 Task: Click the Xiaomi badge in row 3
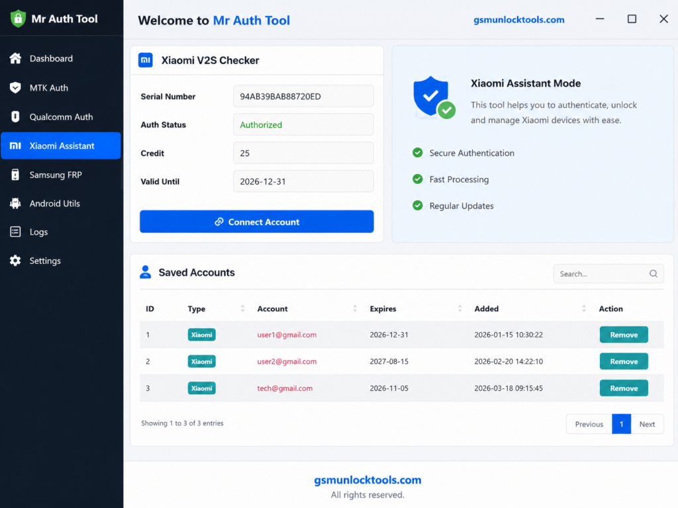[x=201, y=388]
